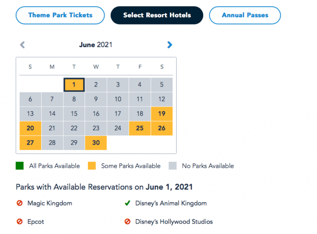Screen dimensions: 317x234
Task: Select the Select Resort Hotels tab
Action: [x=157, y=15]
